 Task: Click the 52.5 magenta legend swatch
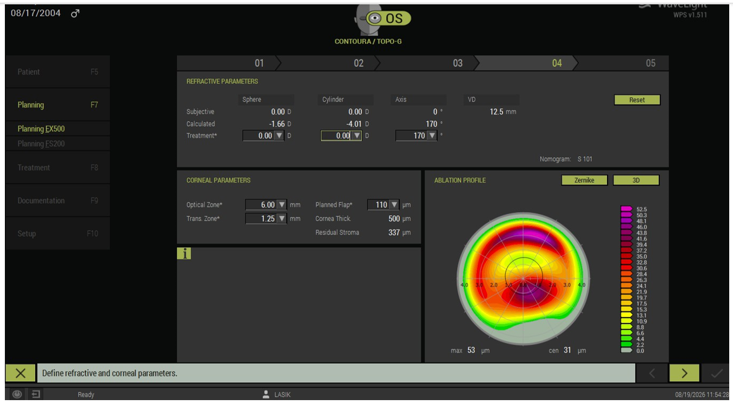pos(626,209)
